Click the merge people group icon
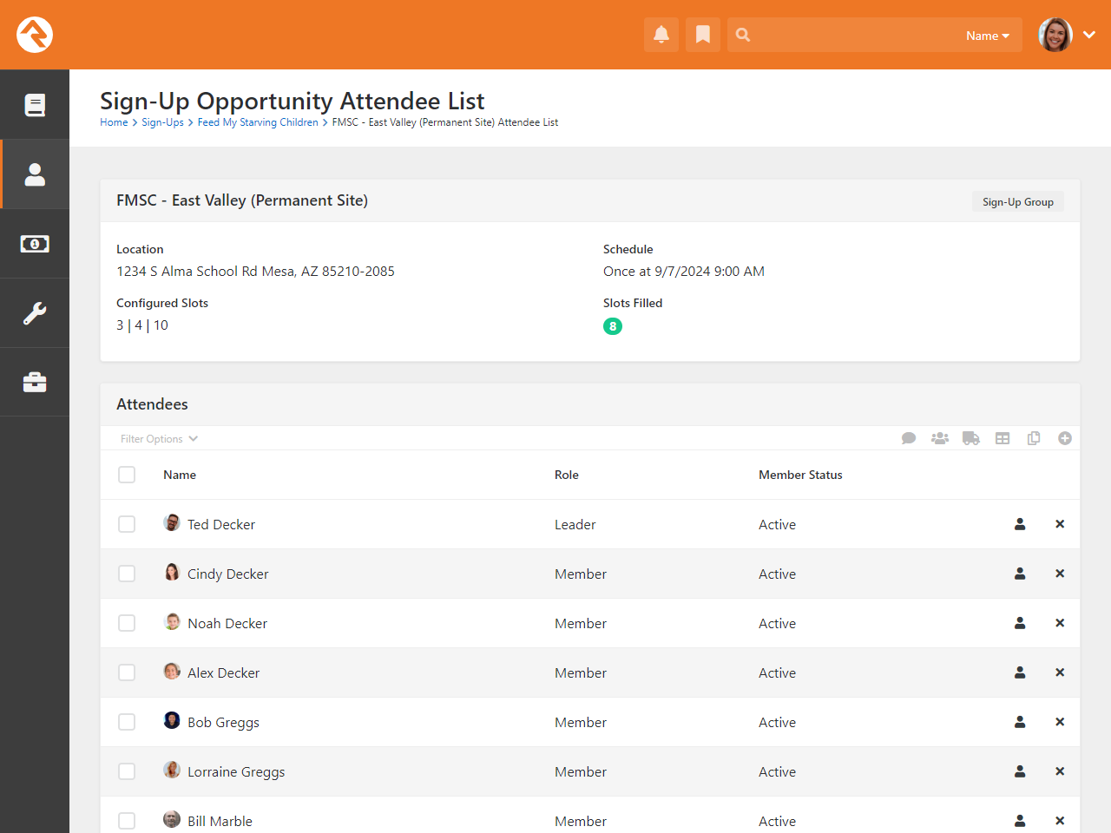Screen dimensions: 1111x833 (940, 438)
